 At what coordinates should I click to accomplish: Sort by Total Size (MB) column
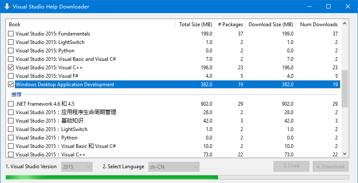[x=195, y=25]
